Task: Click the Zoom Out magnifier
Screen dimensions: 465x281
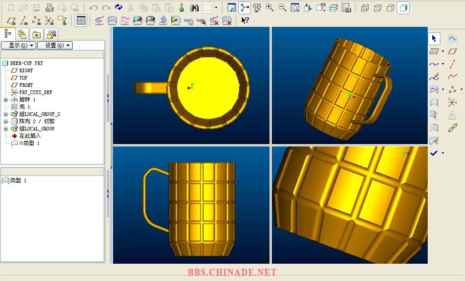Action: pyautogui.click(x=282, y=8)
